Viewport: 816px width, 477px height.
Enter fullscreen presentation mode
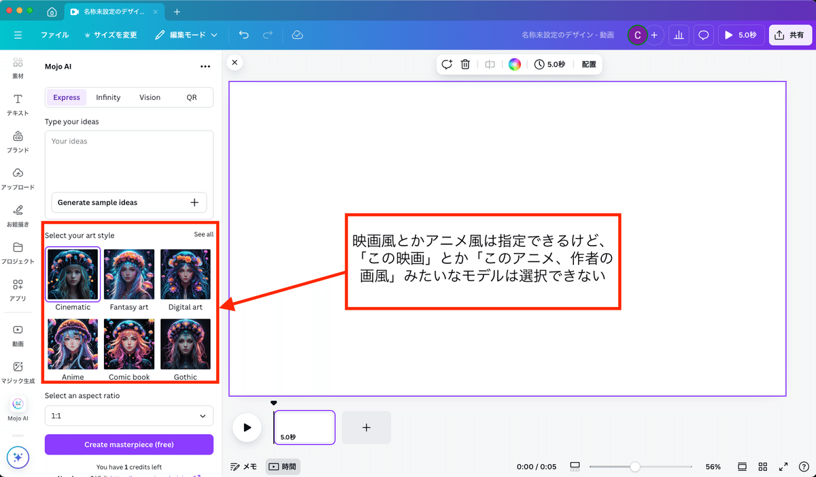pyautogui.click(x=783, y=467)
